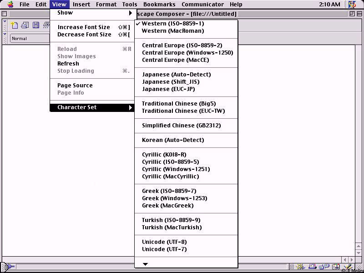
Task: Collapse the main toolbar using its triangle
Action: [5, 21]
